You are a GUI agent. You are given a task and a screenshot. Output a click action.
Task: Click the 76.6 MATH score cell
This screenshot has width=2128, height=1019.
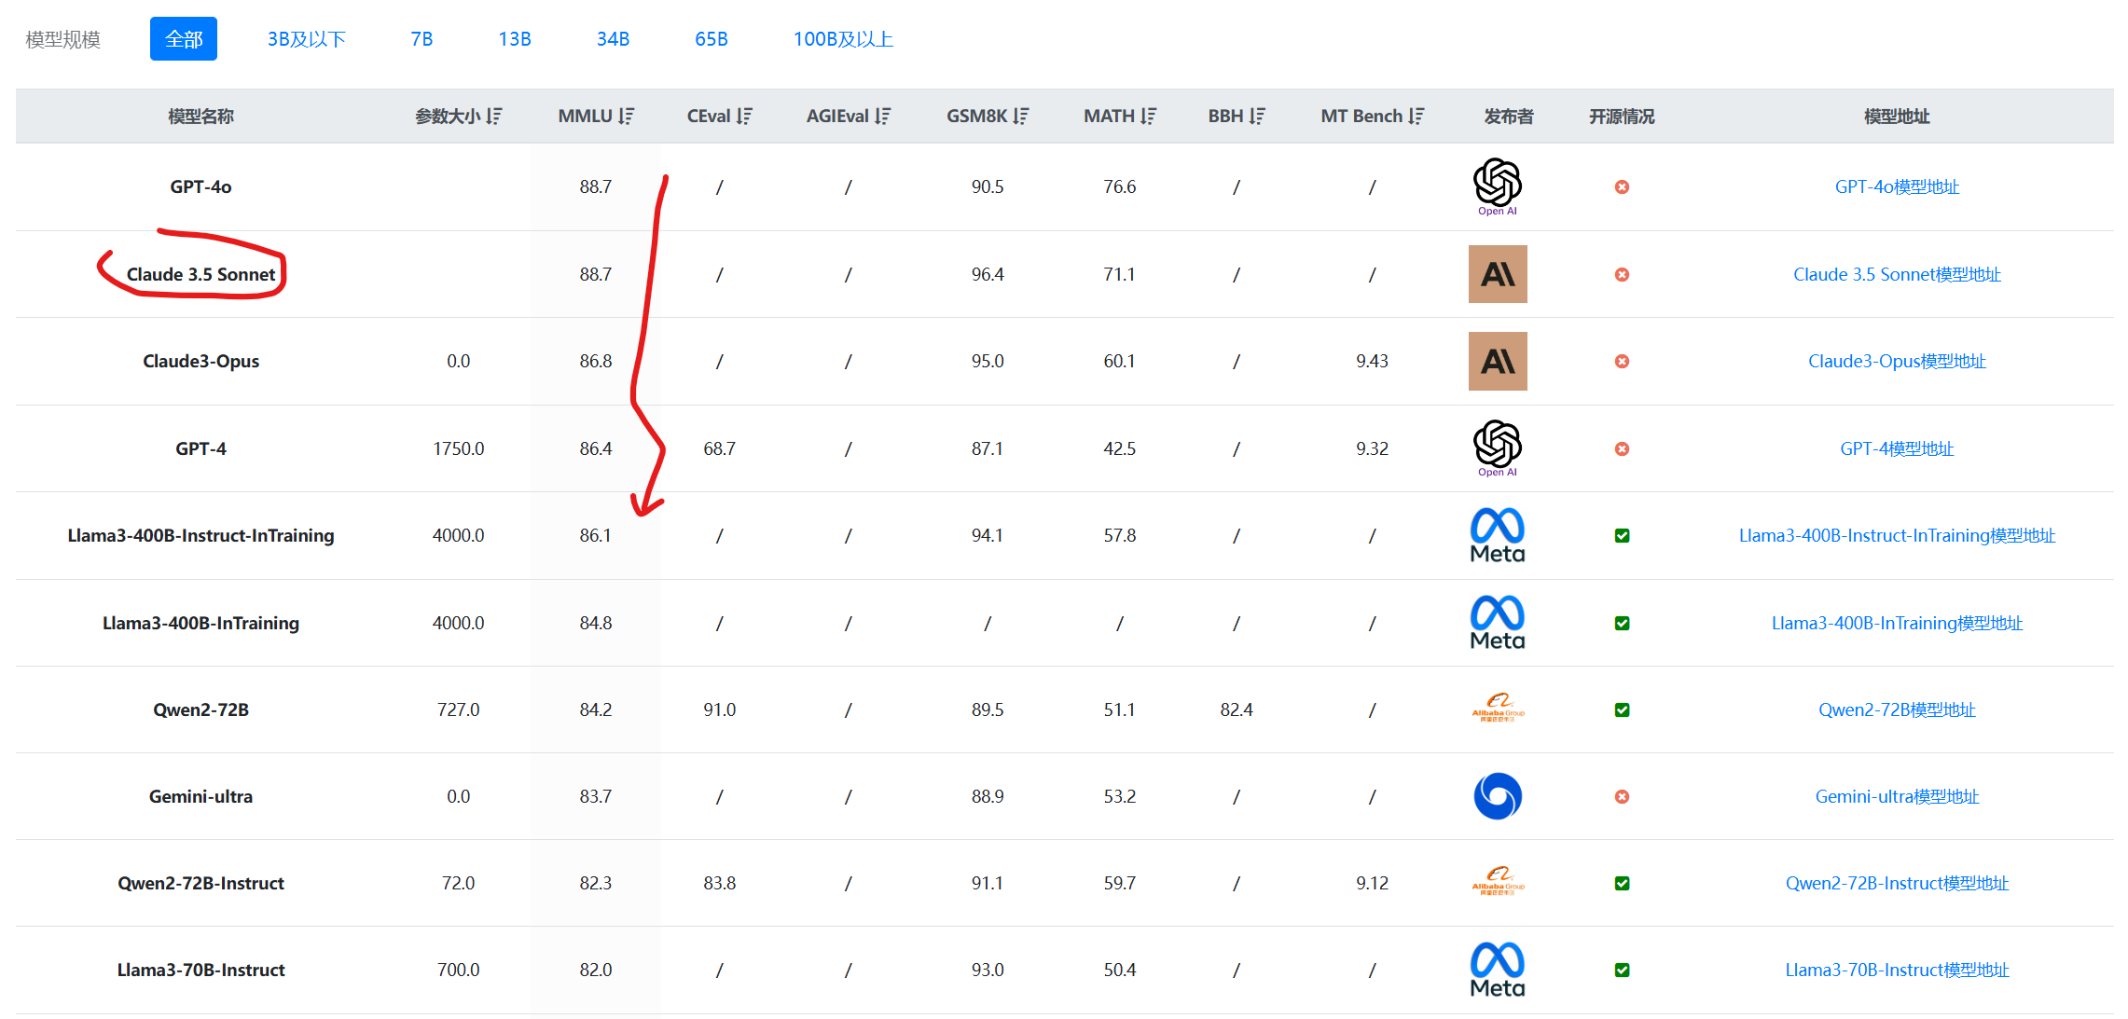point(1119,186)
